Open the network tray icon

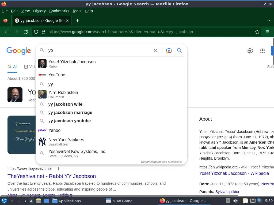pyautogui.click(x=253, y=201)
